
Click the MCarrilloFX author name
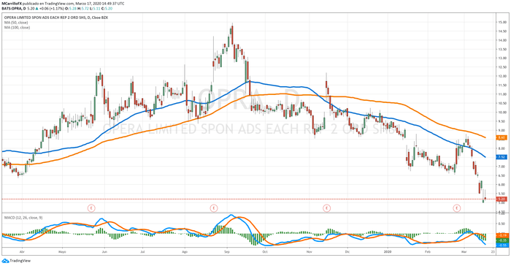pos(12,3)
